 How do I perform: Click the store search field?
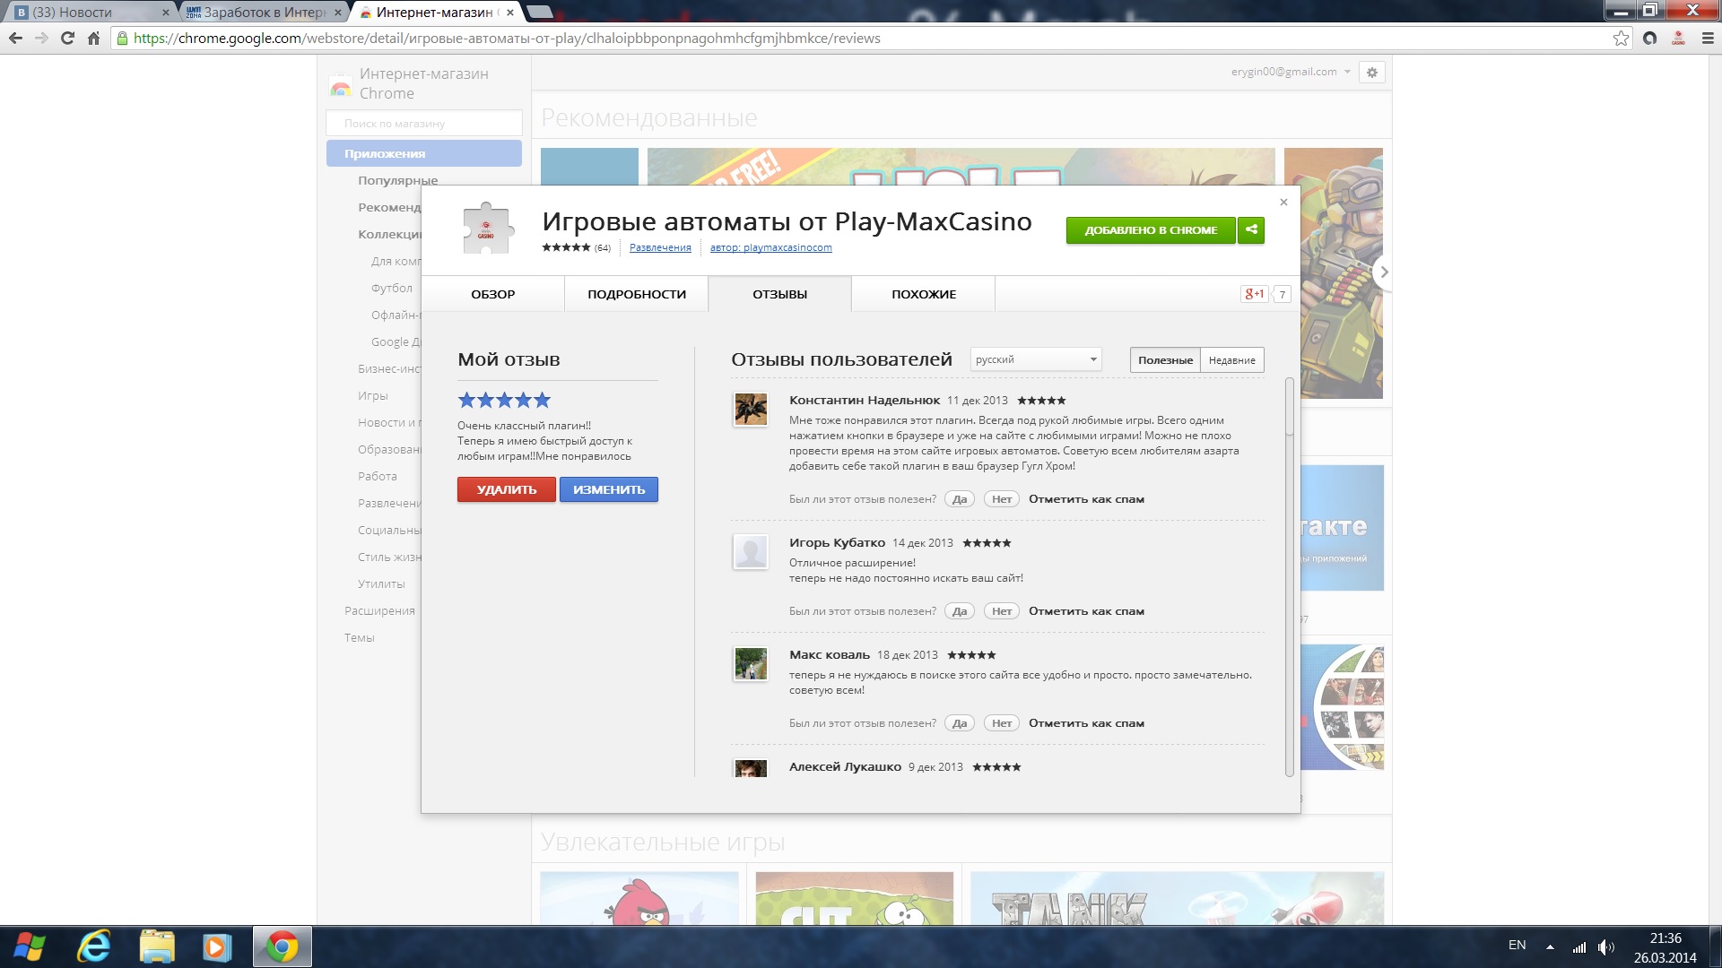(424, 123)
